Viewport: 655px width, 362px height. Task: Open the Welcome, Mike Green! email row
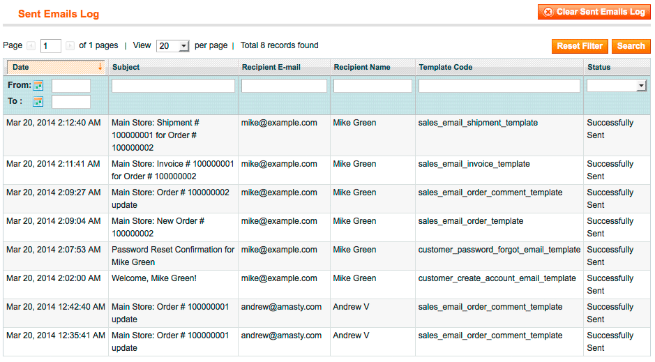pos(154,278)
